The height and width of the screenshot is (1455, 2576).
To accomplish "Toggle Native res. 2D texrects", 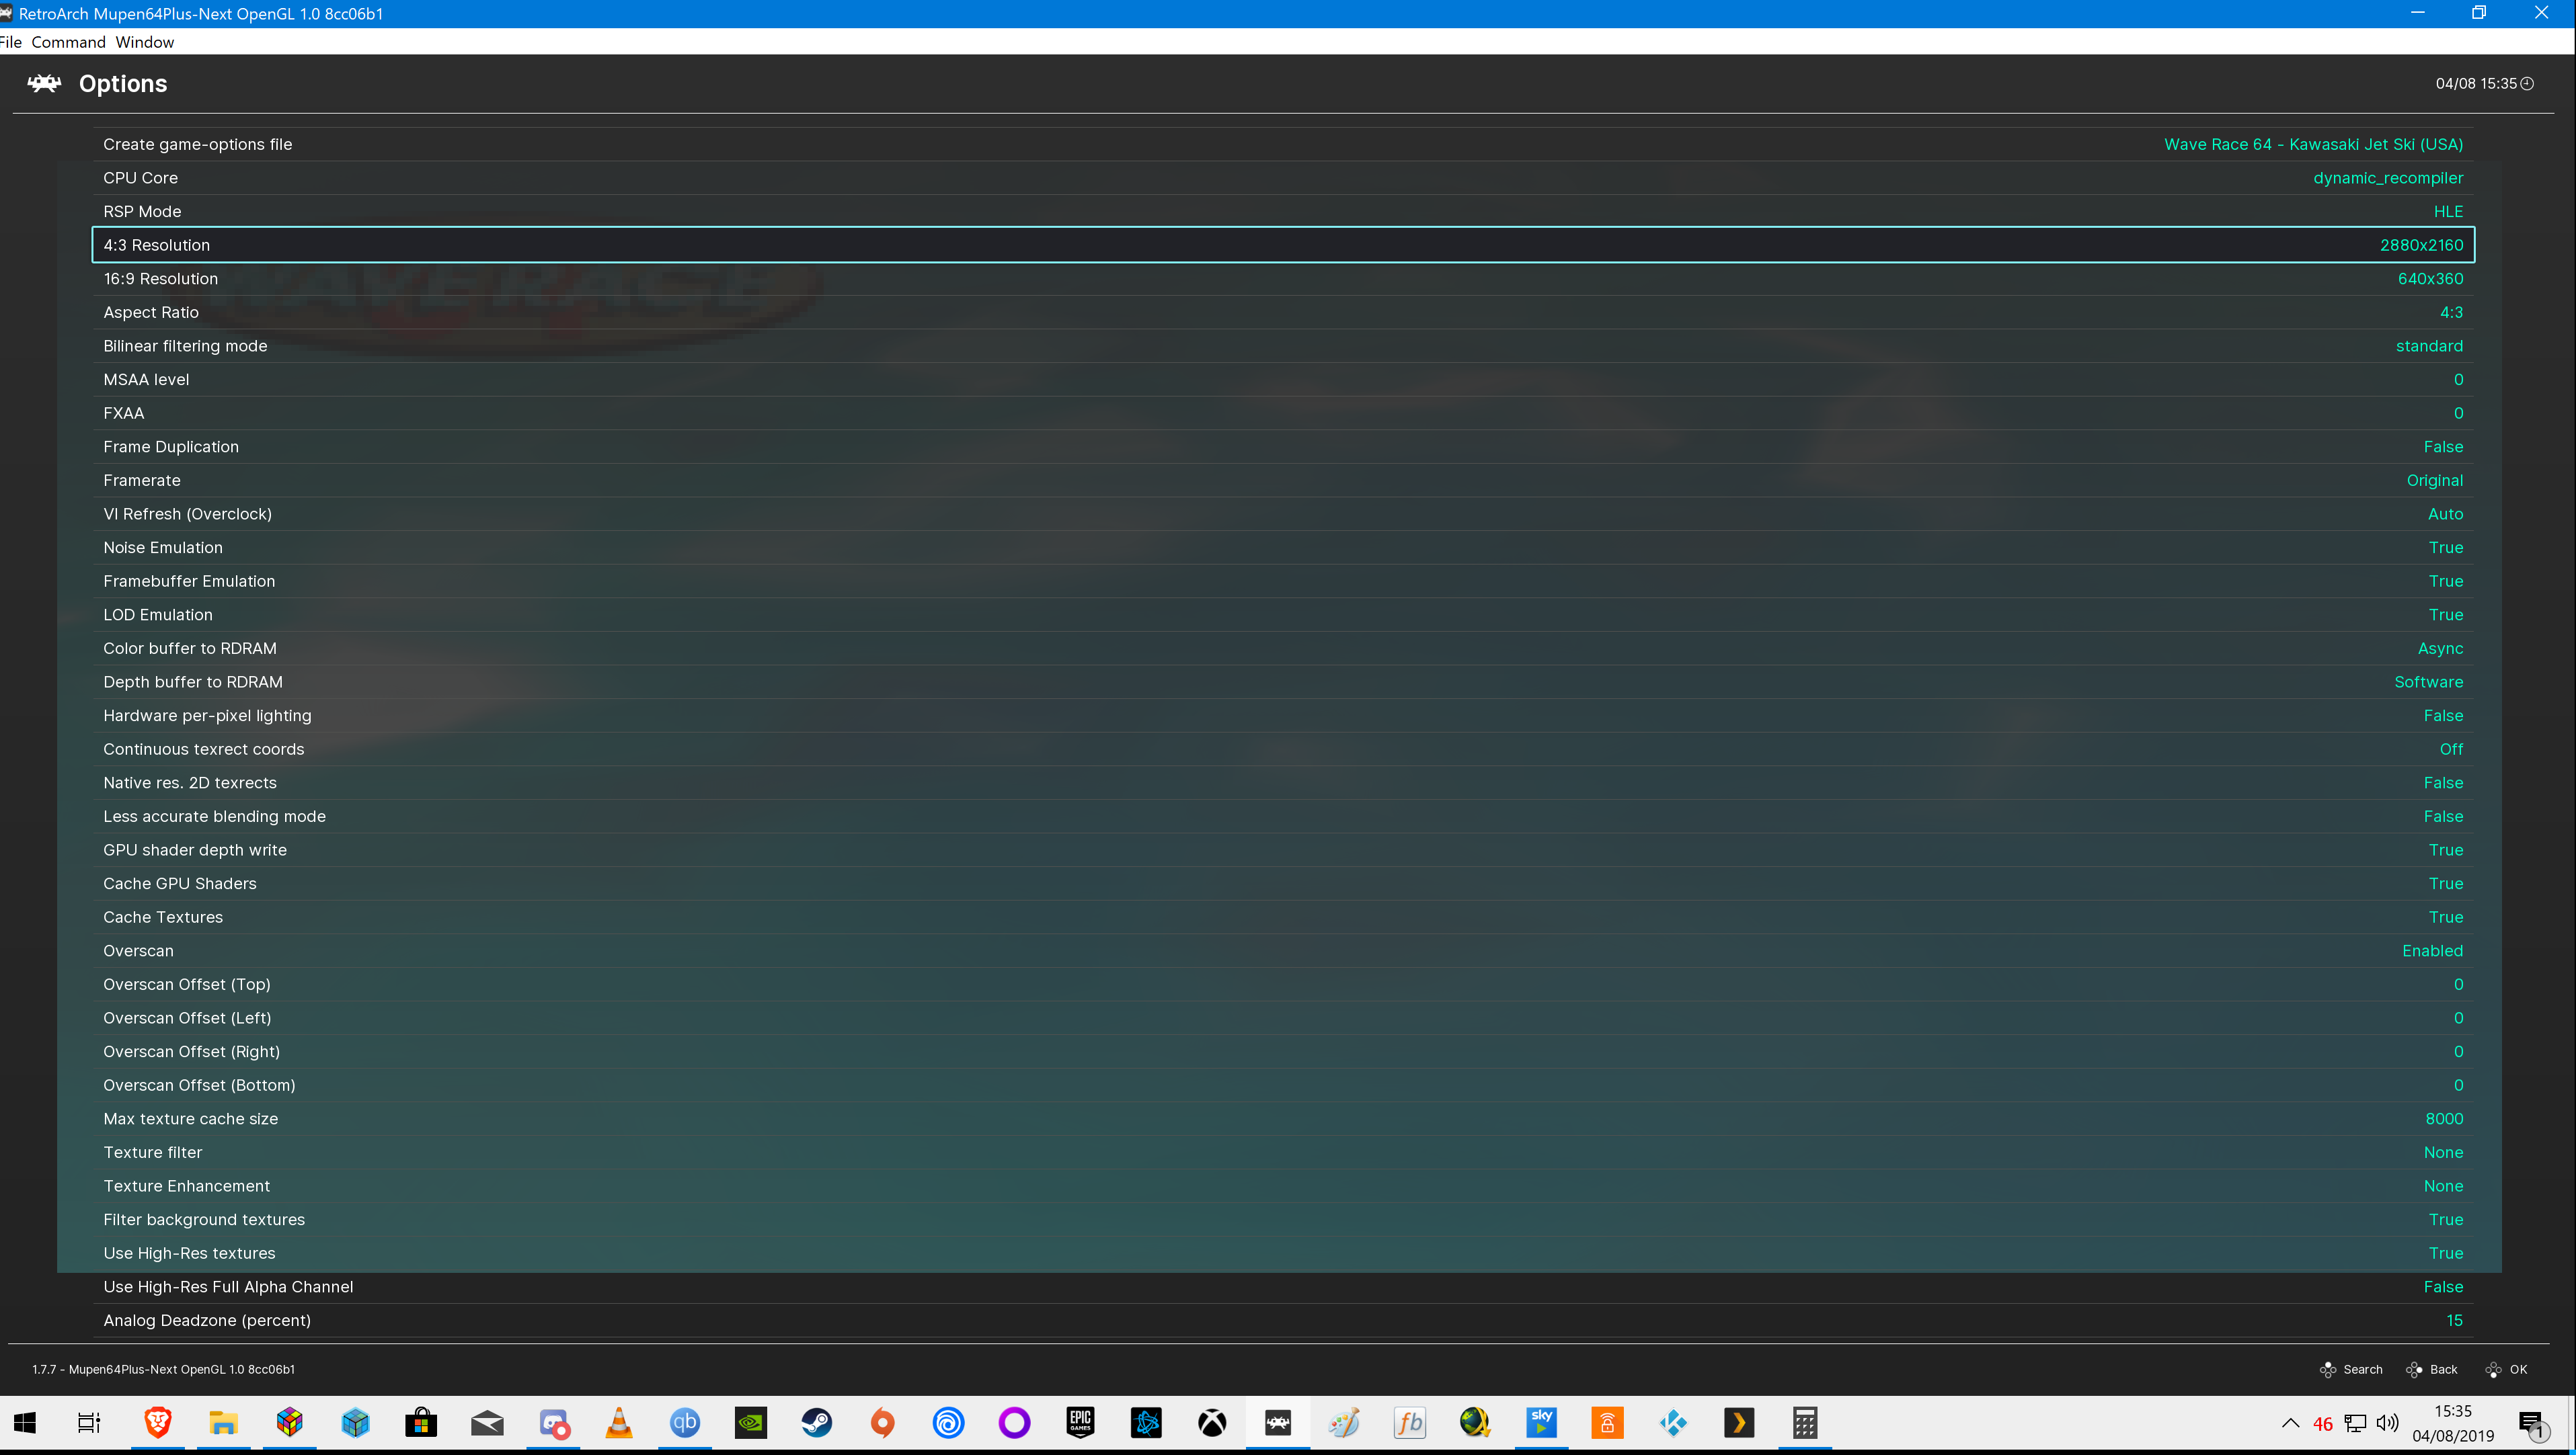I will click(x=1283, y=784).
